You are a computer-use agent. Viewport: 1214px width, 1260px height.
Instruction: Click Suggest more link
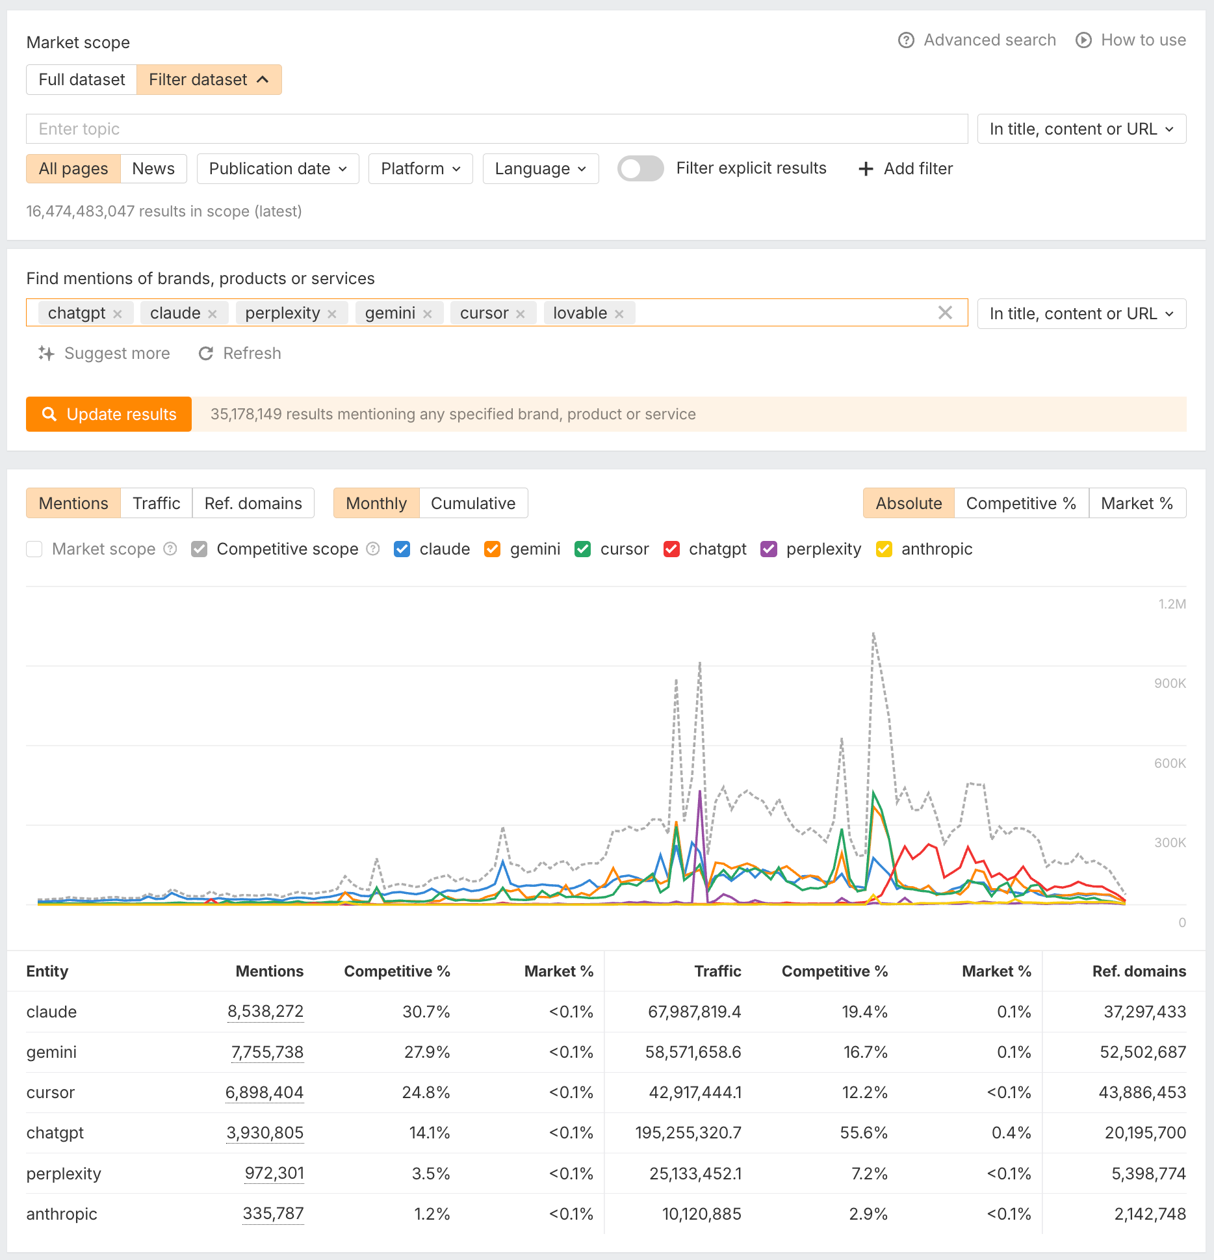click(x=104, y=353)
